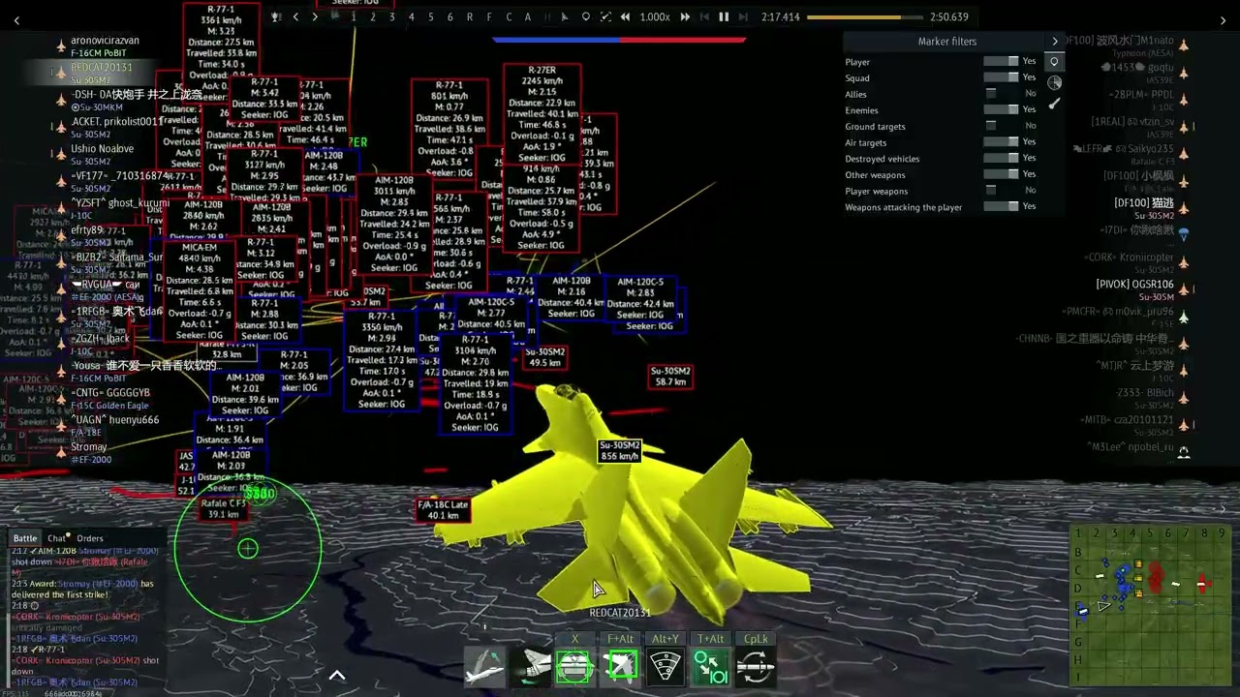
Task: Toggle the X tank sight icon
Action: pos(574,667)
